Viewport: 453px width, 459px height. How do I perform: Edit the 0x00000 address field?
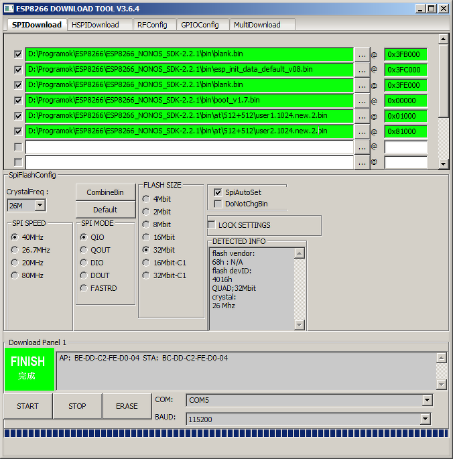tap(406, 101)
